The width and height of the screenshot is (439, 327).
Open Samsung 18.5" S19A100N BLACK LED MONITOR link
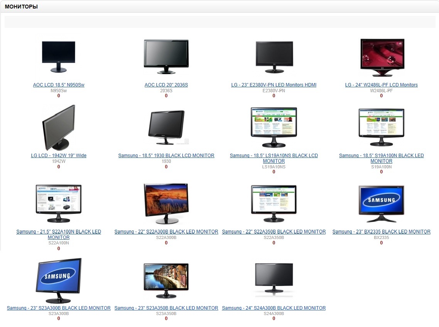(381, 158)
